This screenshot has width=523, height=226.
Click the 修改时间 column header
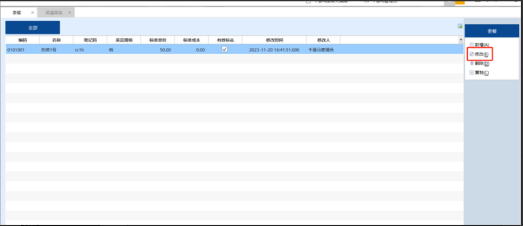(x=274, y=40)
